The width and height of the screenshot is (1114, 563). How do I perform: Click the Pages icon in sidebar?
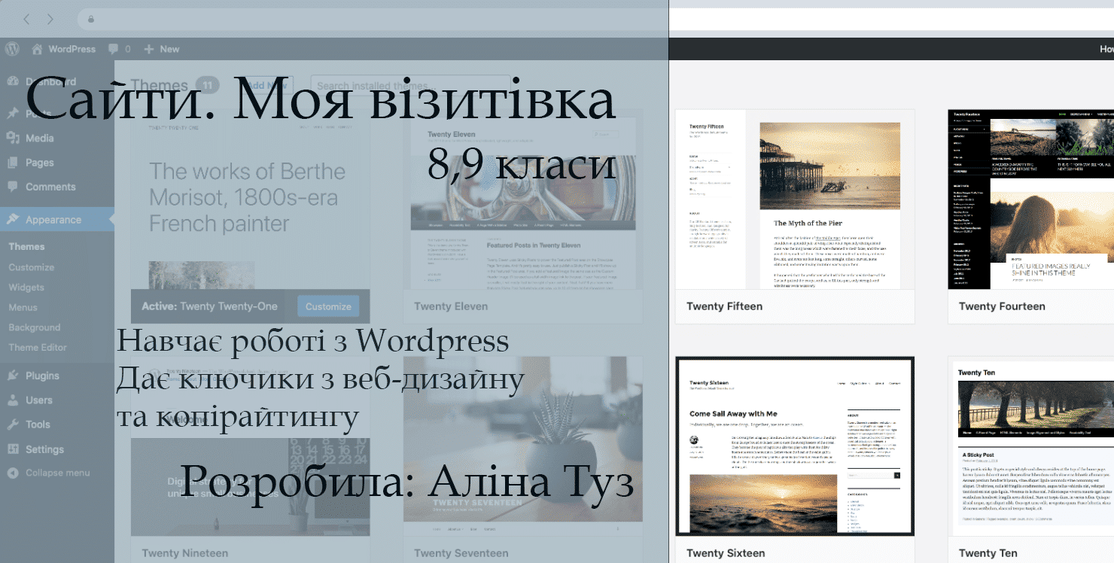coord(13,163)
